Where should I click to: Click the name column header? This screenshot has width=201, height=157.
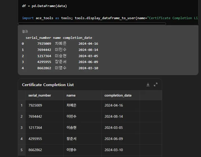click(x=71, y=95)
